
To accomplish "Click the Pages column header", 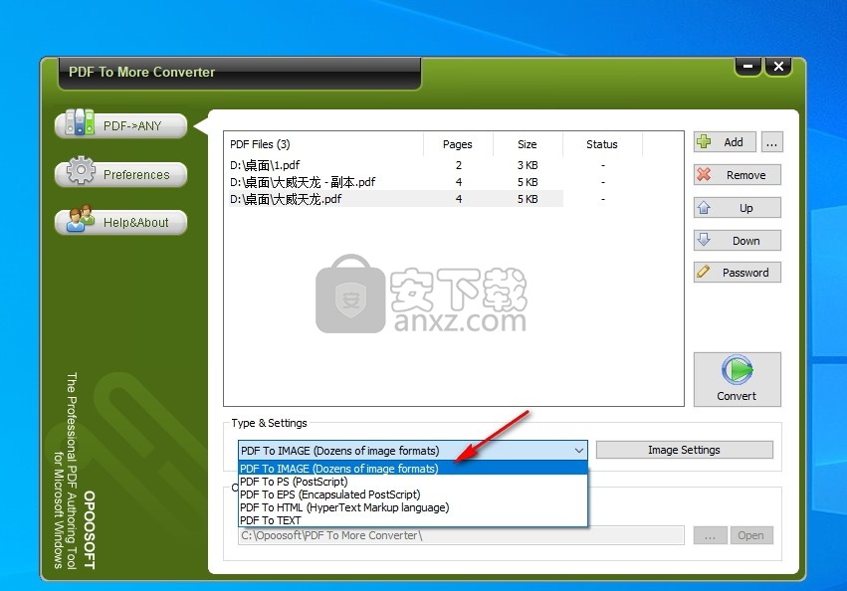I will pyautogui.click(x=458, y=144).
